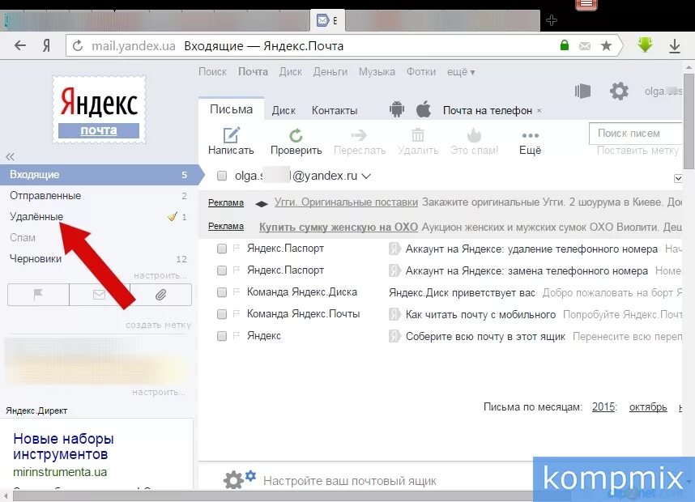Toggle the select-all checkbox beside the olga address
695x502 pixels.
[x=222, y=176]
